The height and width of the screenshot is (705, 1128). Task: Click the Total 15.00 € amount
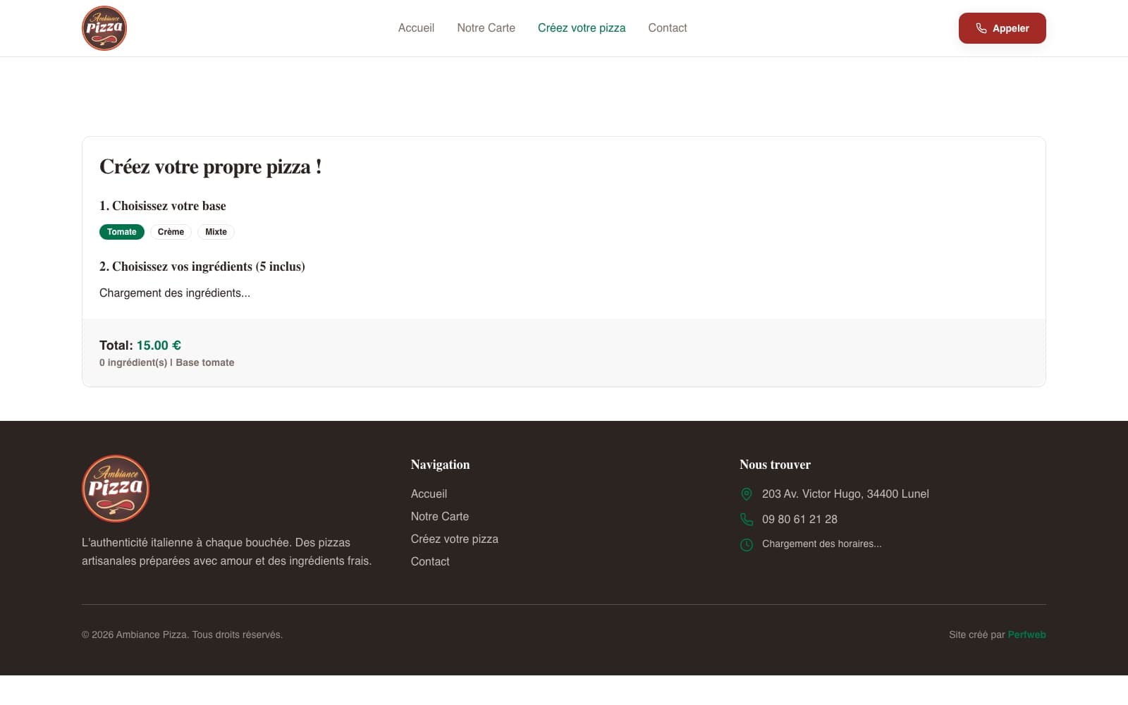pyautogui.click(x=159, y=345)
